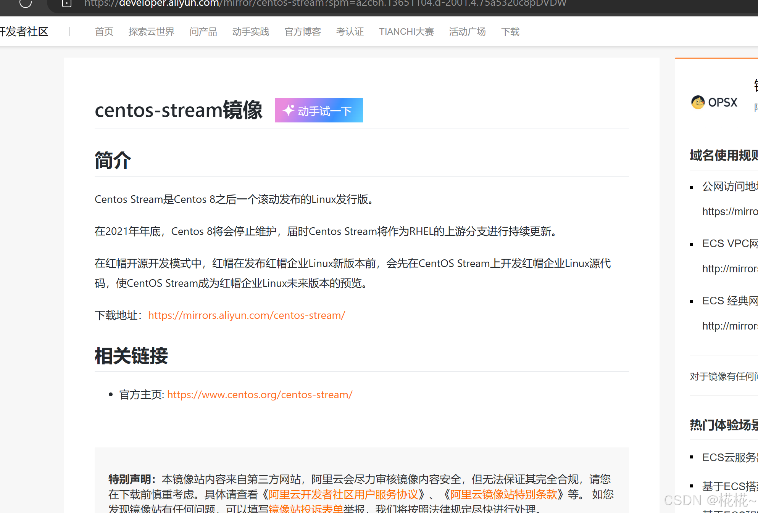Select 问产品 in top navigation

[x=203, y=32]
